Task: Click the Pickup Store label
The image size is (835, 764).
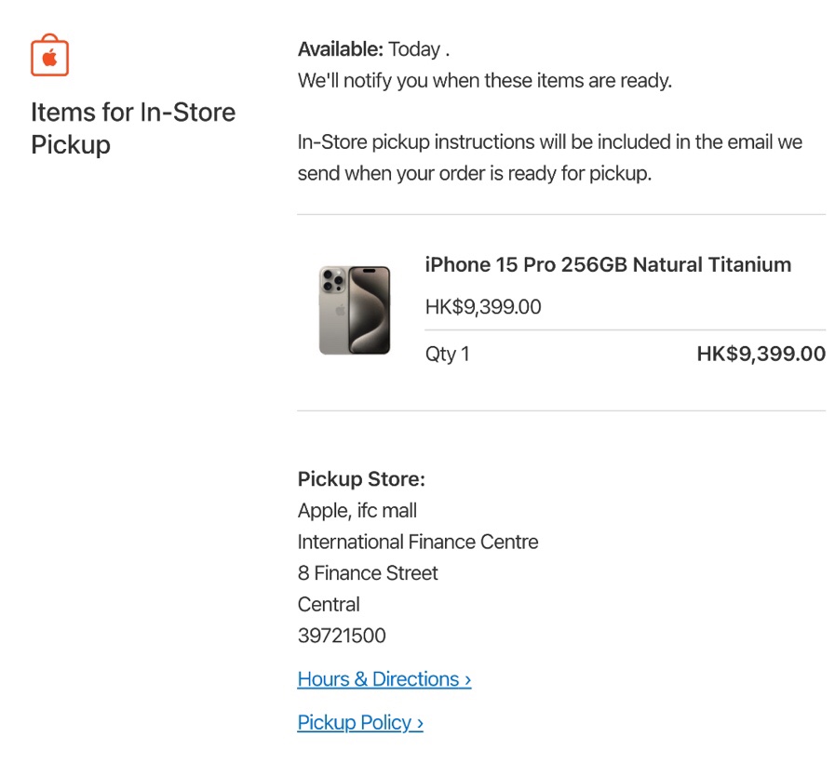Action: [x=361, y=478]
